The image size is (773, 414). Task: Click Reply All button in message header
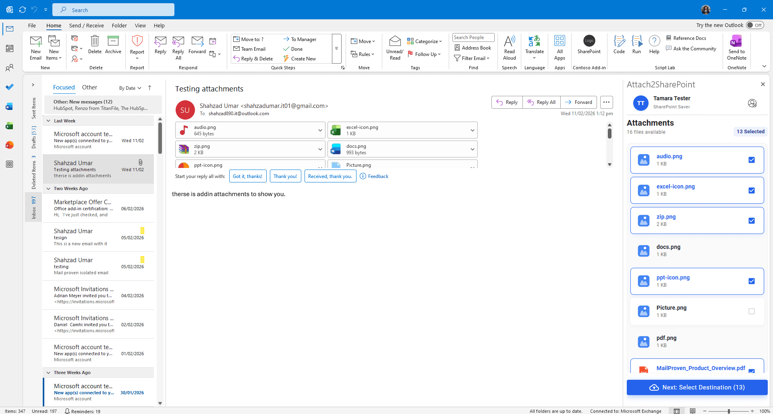point(541,102)
